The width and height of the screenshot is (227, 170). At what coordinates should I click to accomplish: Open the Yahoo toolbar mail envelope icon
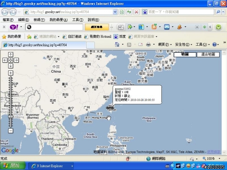167,27
